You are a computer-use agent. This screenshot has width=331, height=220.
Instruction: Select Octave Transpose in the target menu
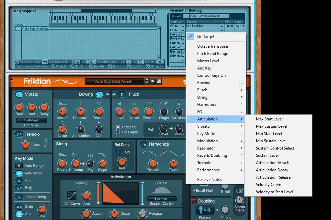click(212, 46)
